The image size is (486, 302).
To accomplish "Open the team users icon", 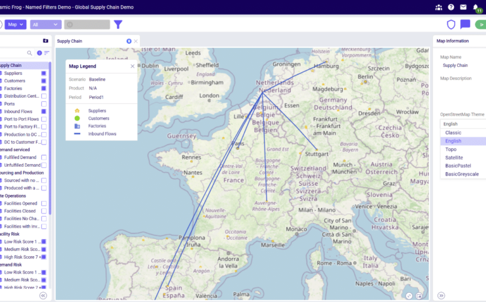I will click(x=439, y=7).
